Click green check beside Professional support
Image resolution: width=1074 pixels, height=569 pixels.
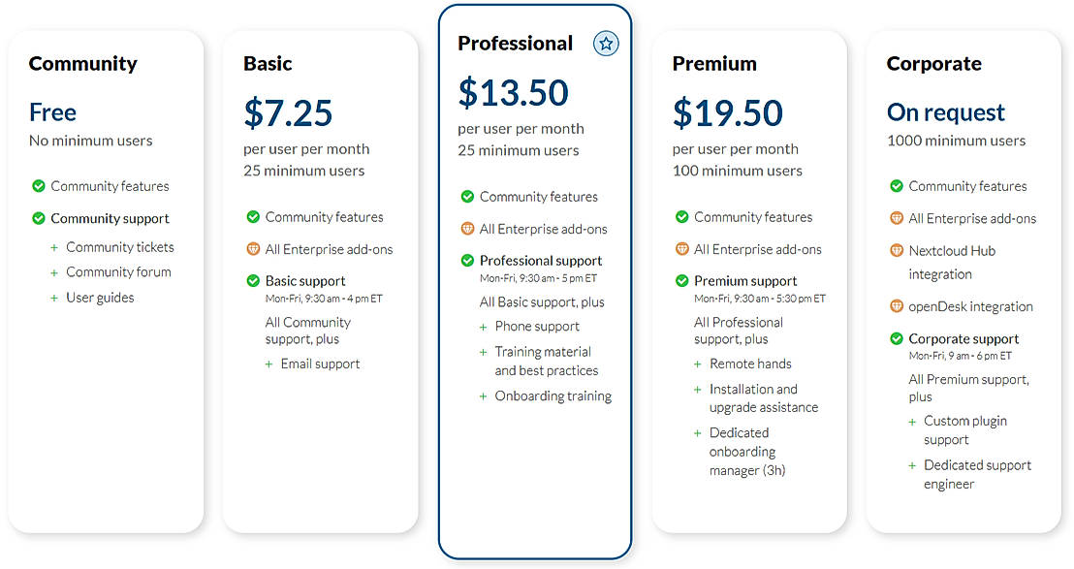click(467, 260)
